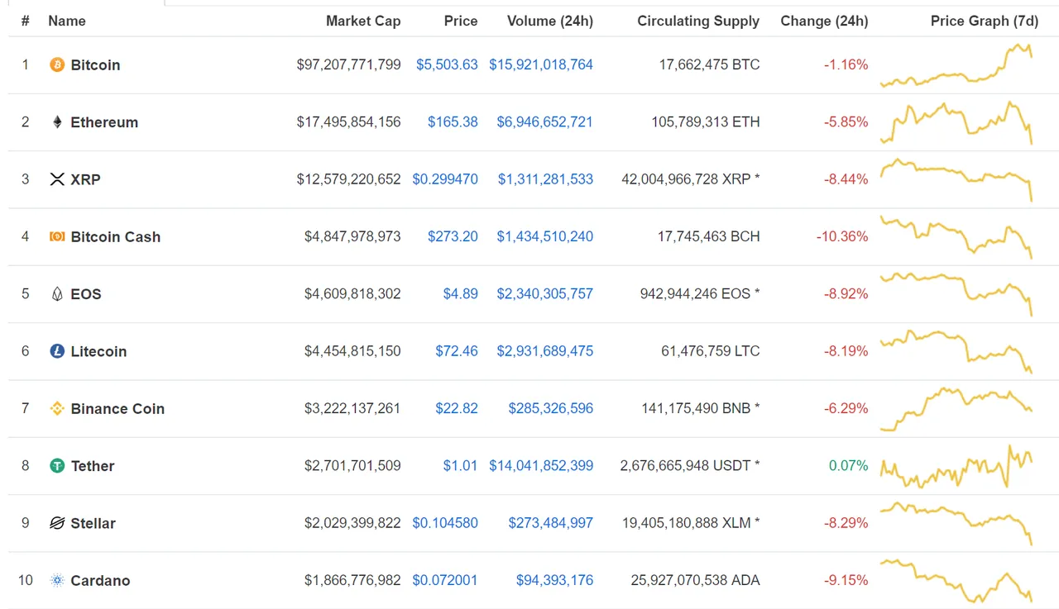The image size is (1059, 609).
Task: Click Binance Coin price $22.82
Action: tap(457, 408)
